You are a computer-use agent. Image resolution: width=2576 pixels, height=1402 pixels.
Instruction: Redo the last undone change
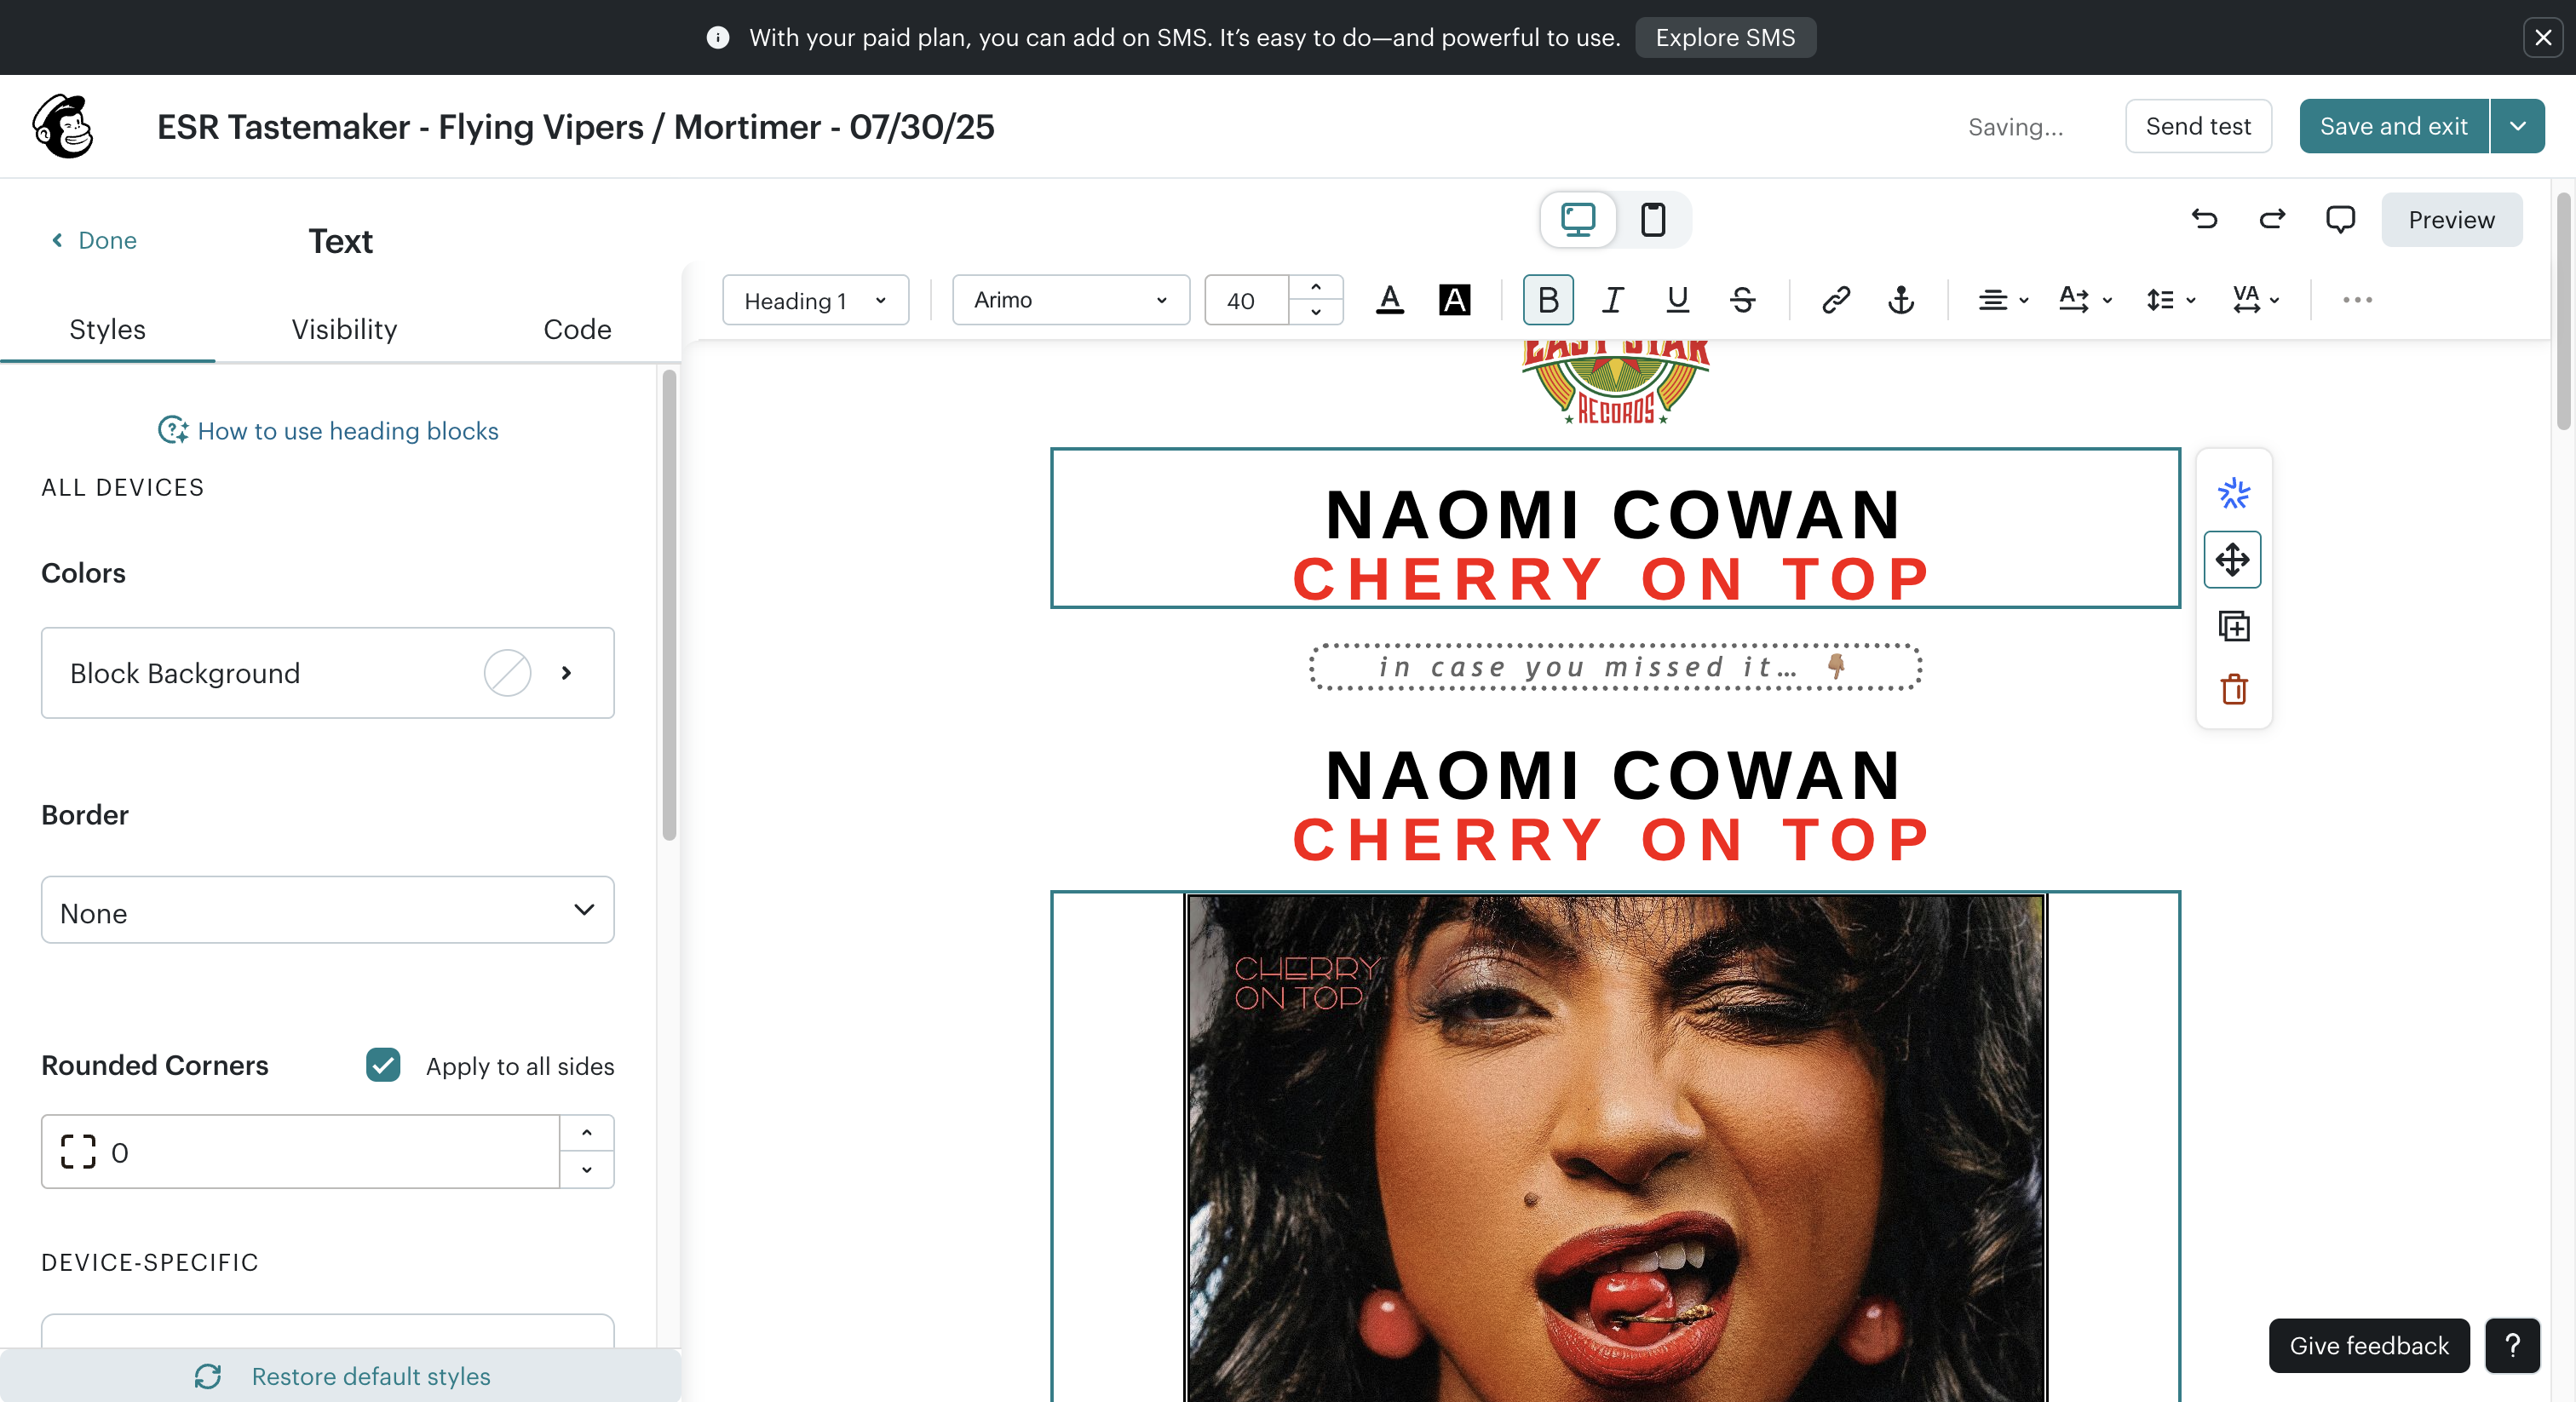[x=2272, y=219]
